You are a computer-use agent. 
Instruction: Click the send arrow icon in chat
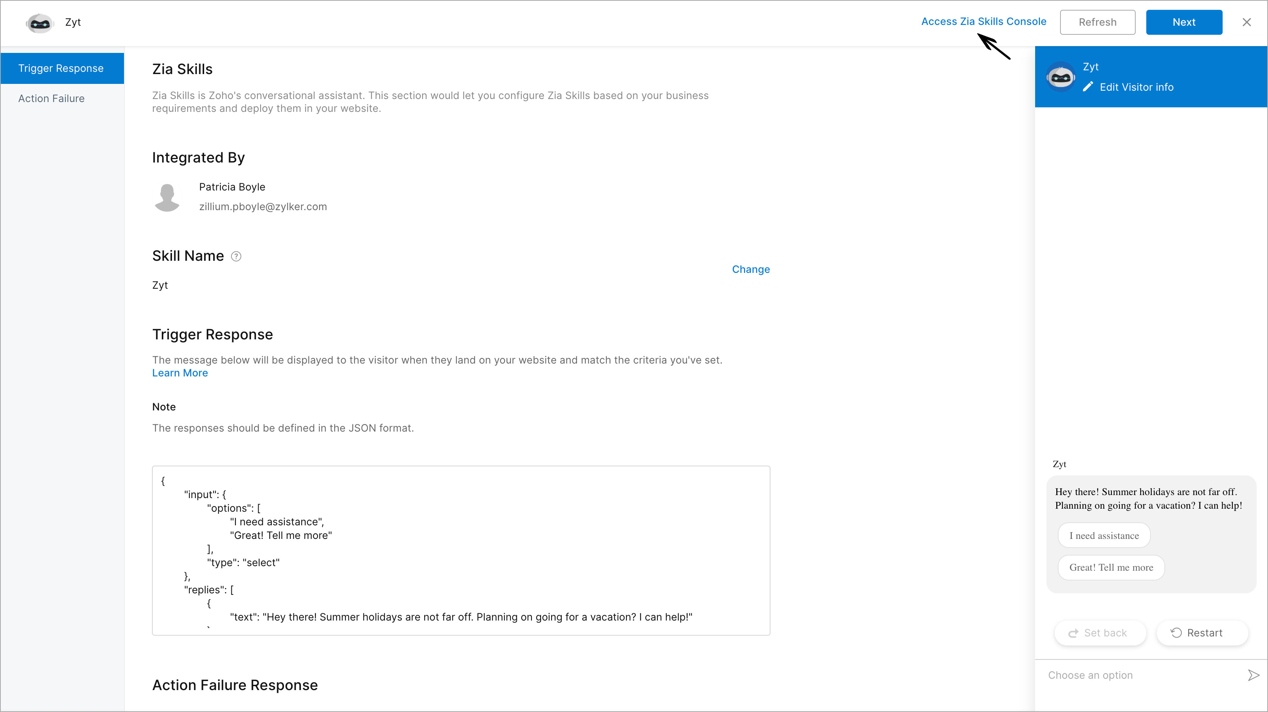click(x=1253, y=675)
